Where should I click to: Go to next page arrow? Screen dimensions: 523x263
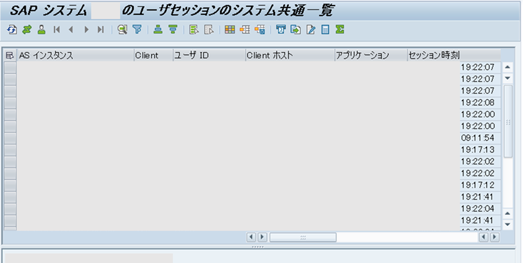click(86, 30)
